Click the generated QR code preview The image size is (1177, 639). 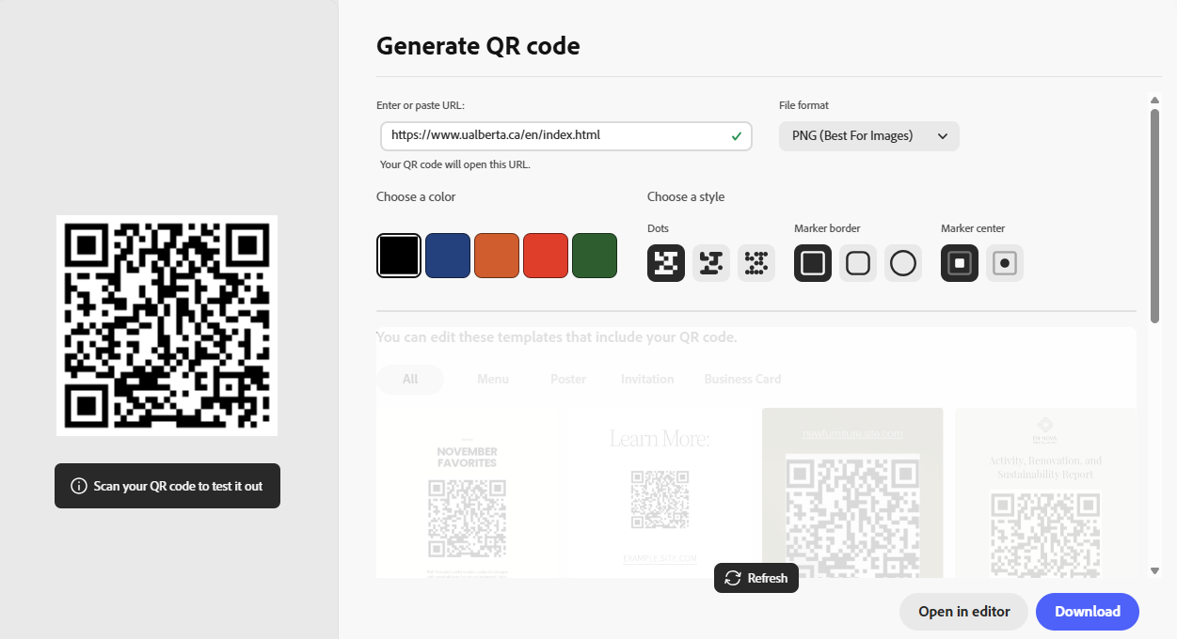[167, 325]
